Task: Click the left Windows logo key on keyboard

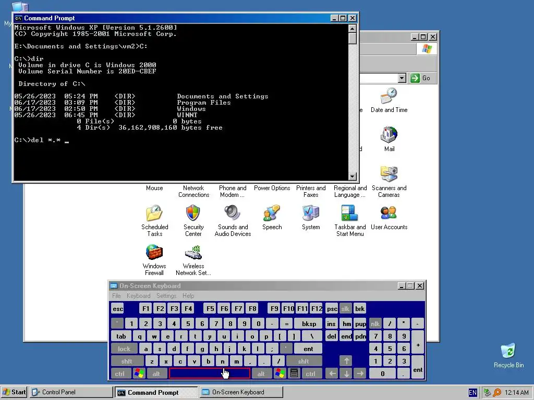Action: point(139,373)
